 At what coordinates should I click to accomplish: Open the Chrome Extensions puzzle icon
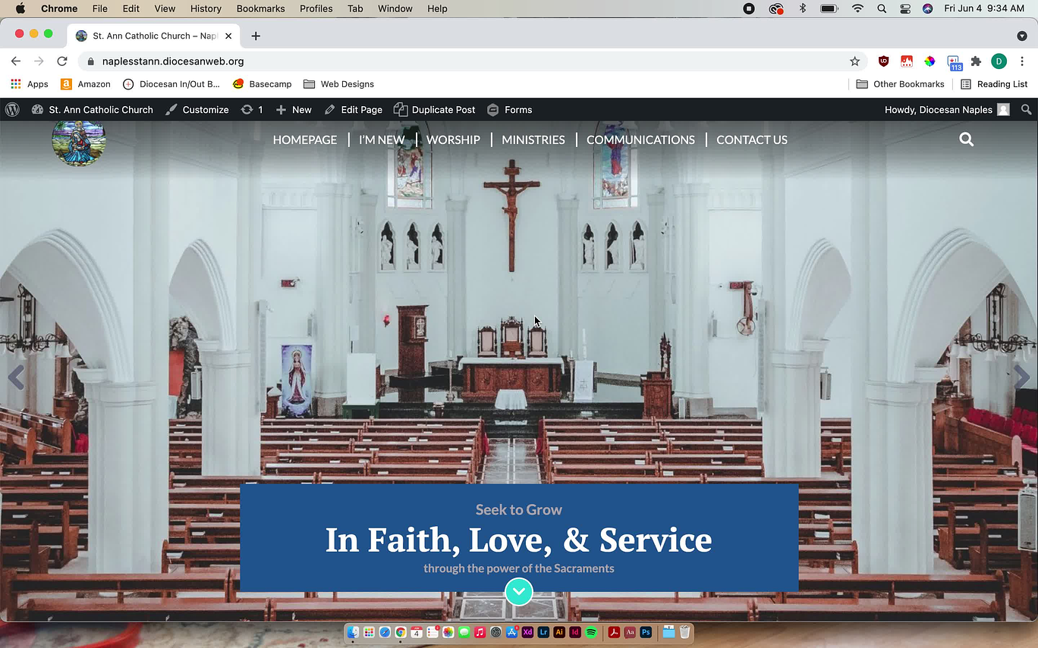pos(976,61)
